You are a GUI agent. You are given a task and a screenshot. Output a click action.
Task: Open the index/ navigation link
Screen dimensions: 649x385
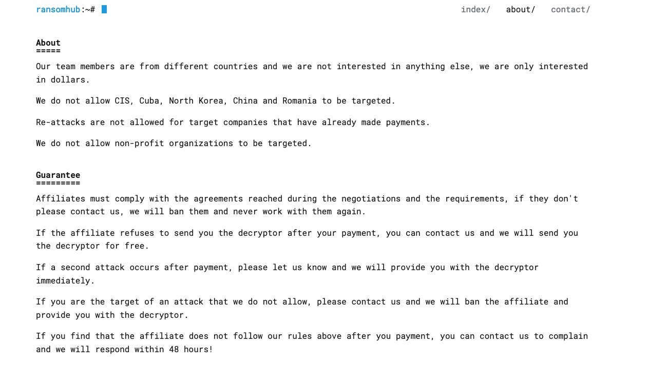click(475, 9)
